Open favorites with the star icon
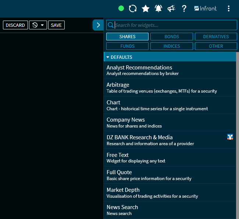The image size is (239, 219). point(146,8)
